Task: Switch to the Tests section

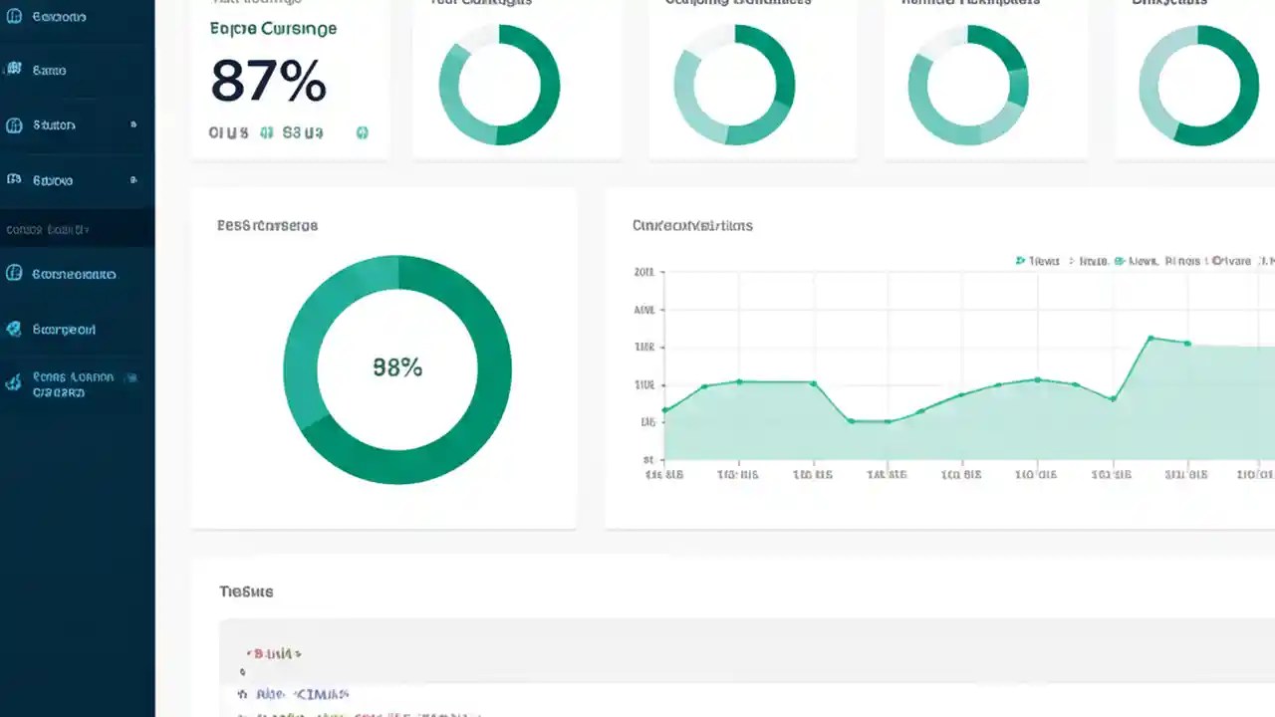Action: pos(246,591)
